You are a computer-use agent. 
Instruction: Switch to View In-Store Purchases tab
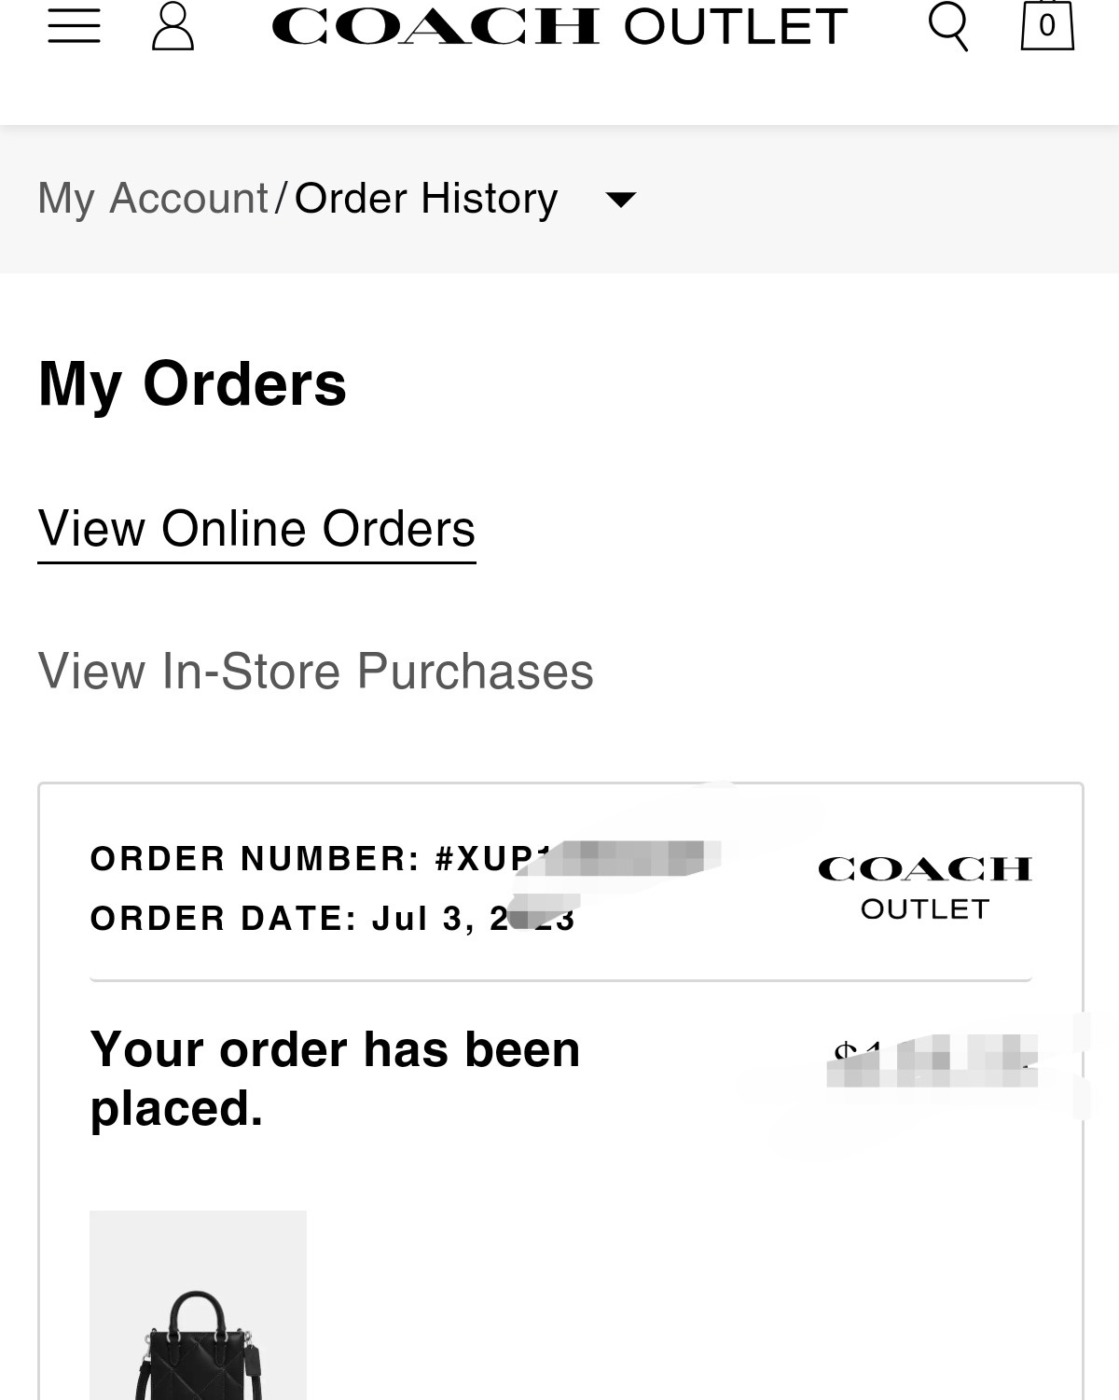click(x=315, y=672)
